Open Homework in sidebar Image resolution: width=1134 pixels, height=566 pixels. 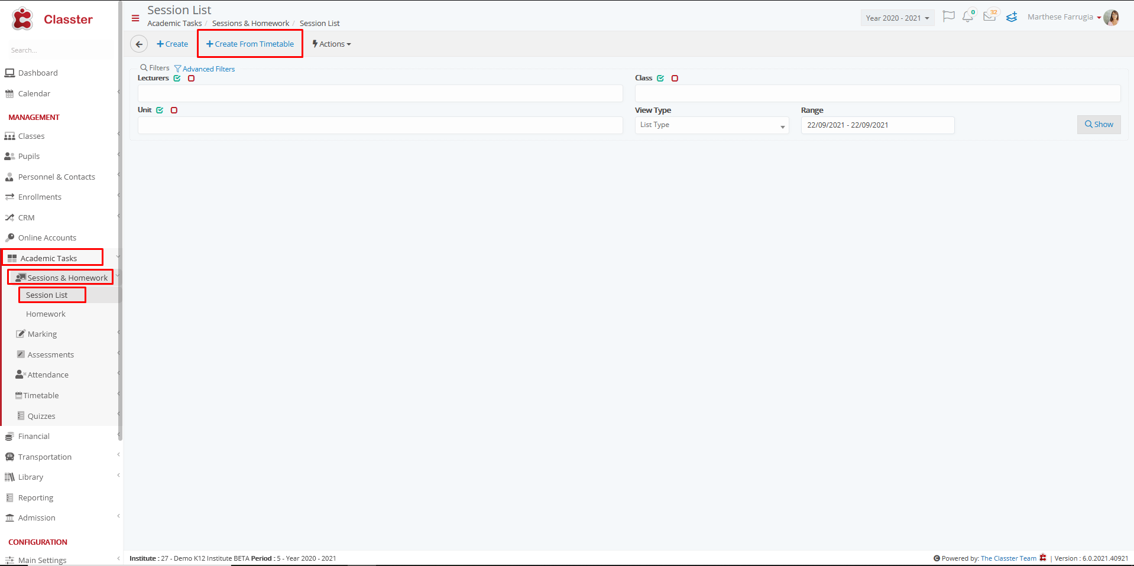(x=46, y=314)
